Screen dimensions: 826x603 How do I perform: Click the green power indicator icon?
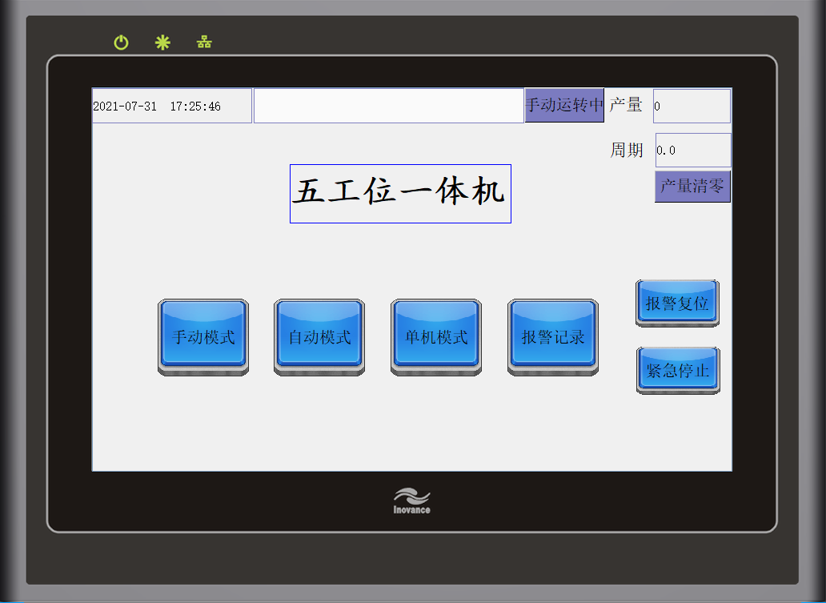(x=121, y=42)
